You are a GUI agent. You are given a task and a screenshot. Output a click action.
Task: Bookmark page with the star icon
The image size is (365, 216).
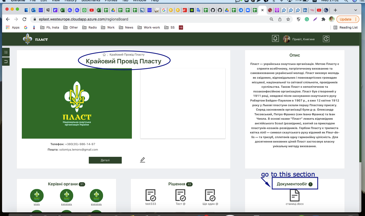point(288,19)
